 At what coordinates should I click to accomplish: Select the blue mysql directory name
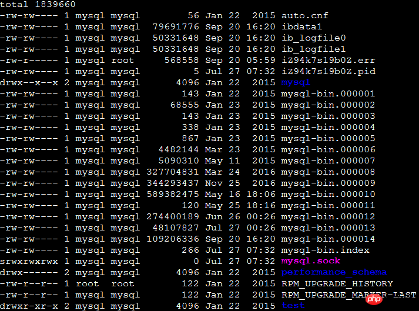tap(296, 83)
